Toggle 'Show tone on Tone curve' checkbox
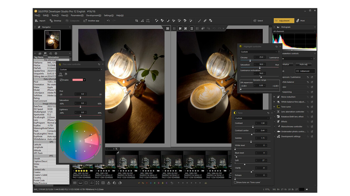 coord(235,182)
